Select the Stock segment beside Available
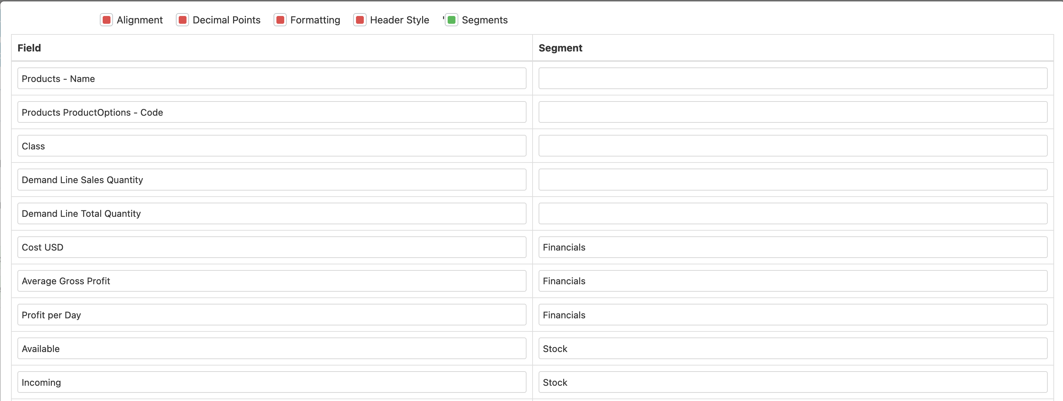Image resolution: width=1063 pixels, height=401 pixels. 792,348
